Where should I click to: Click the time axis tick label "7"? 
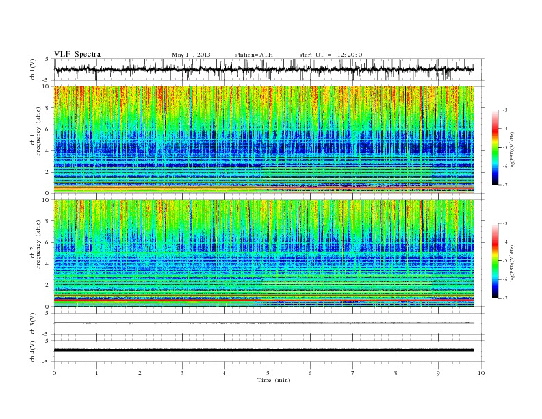point(352,373)
